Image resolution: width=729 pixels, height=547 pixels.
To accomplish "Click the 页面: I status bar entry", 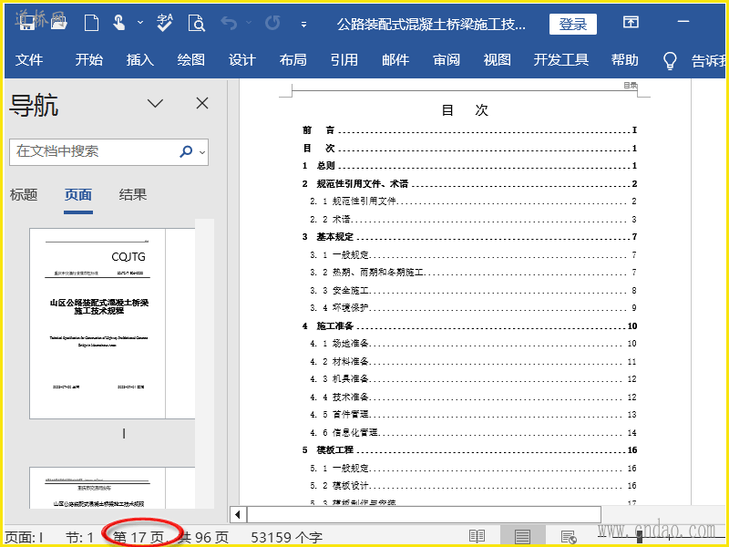I will click(25, 538).
